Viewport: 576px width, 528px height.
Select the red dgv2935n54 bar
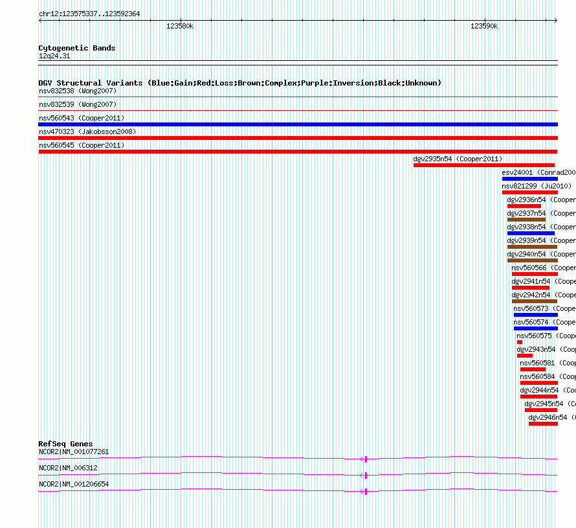pyautogui.click(x=484, y=165)
